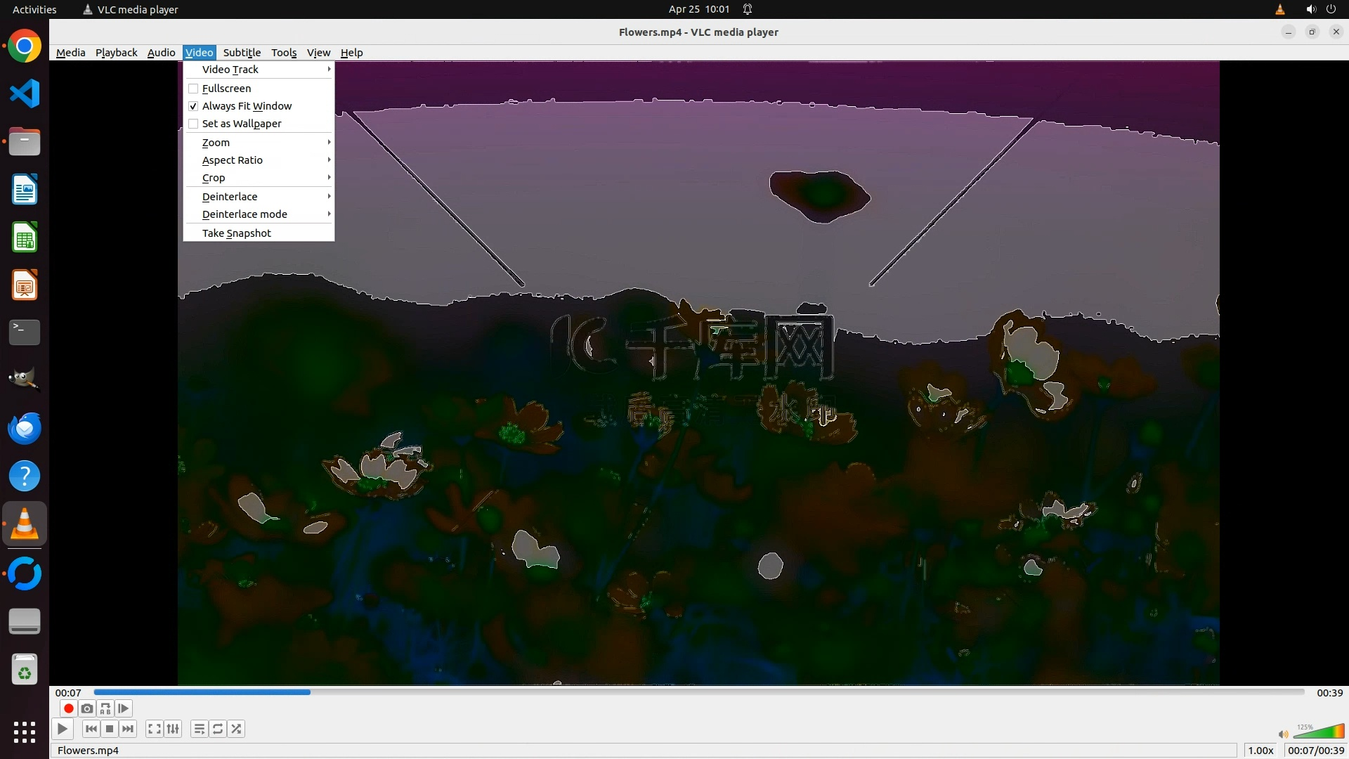Toggle the A-B loop button
The image size is (1349, 759).
tap(105, 708)
